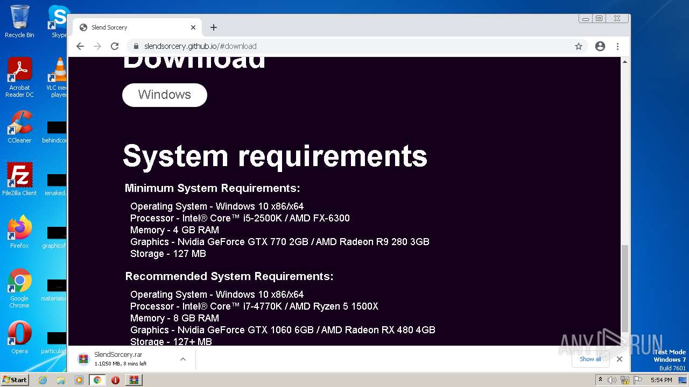Click the 'Memory - 4 GB RAM' line
This screenshot has height=387, width=689.
(174, 230)
